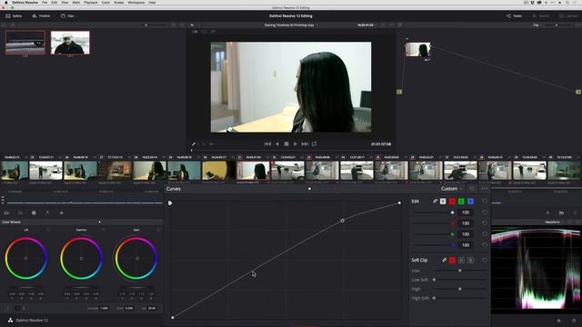582x327 pixels.
Task: Select the qualifier eyedropper tool below viewer
Action: 194,144
